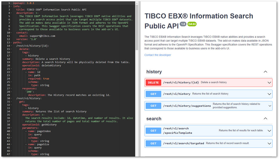Click GET badge for history/suggestions
279x159 pixels.
coord(153,106)
